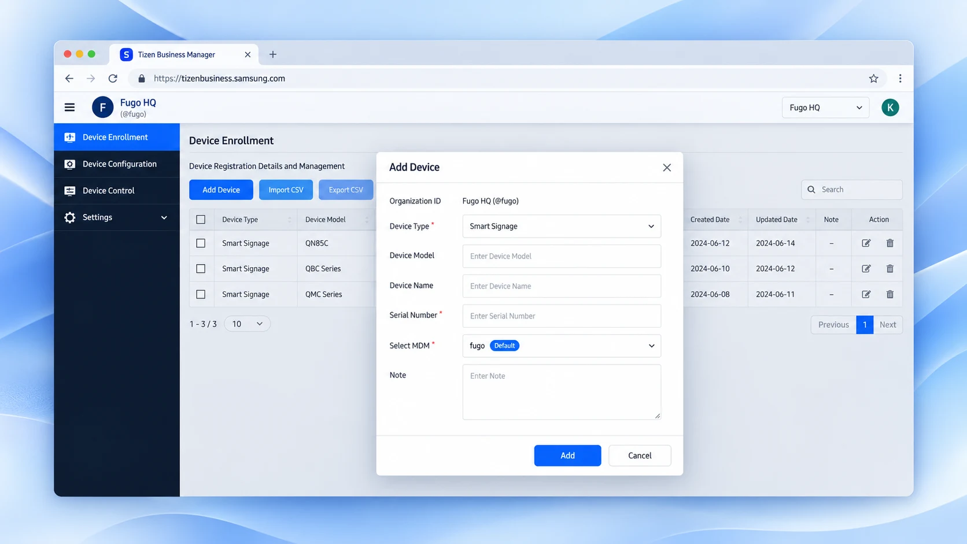
Task: Reload the page in the browser
Action: 113,79
